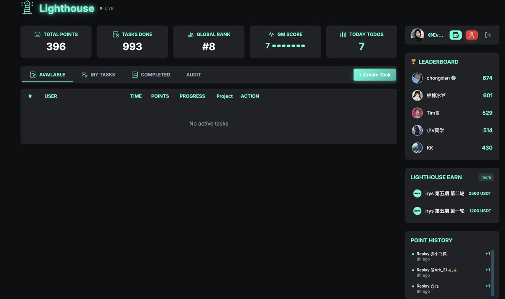The height and width of the screenshot is (299, 505).
Task: Click the @Ev... username
Action: 436,35
